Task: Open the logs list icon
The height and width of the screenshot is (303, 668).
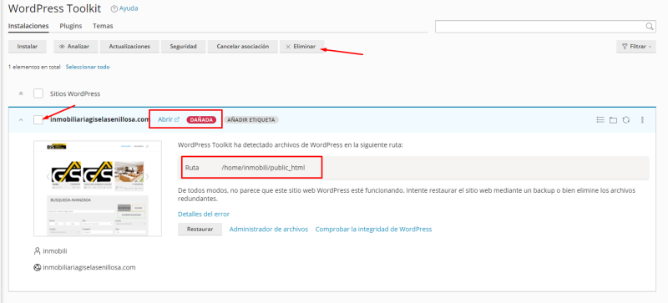Action: [x=600, y=120]
